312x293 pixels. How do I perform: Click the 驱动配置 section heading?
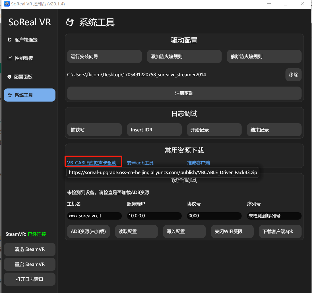(184, 40)
